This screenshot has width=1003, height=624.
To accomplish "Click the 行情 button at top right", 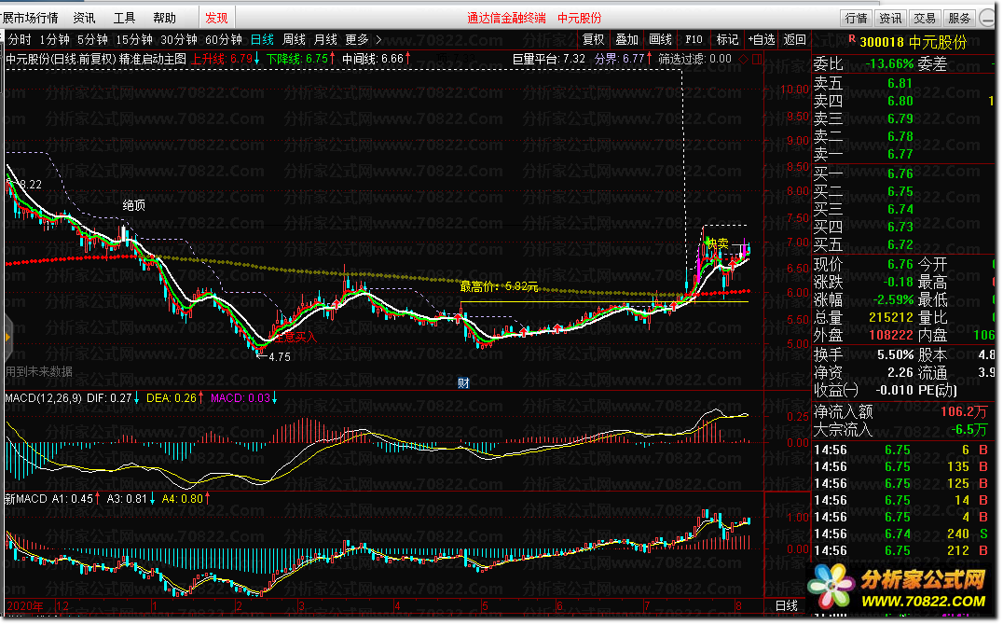I will click(x=856, y=18).
